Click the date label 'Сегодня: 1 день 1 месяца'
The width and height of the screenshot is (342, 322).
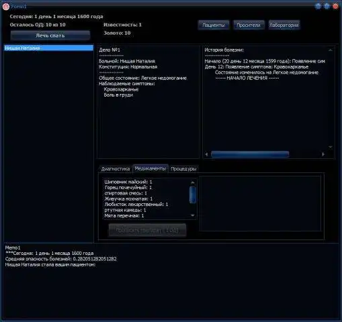56,16
